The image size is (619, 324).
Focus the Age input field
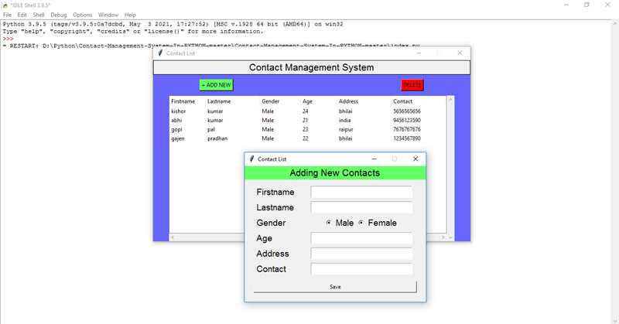click(361, 238)
